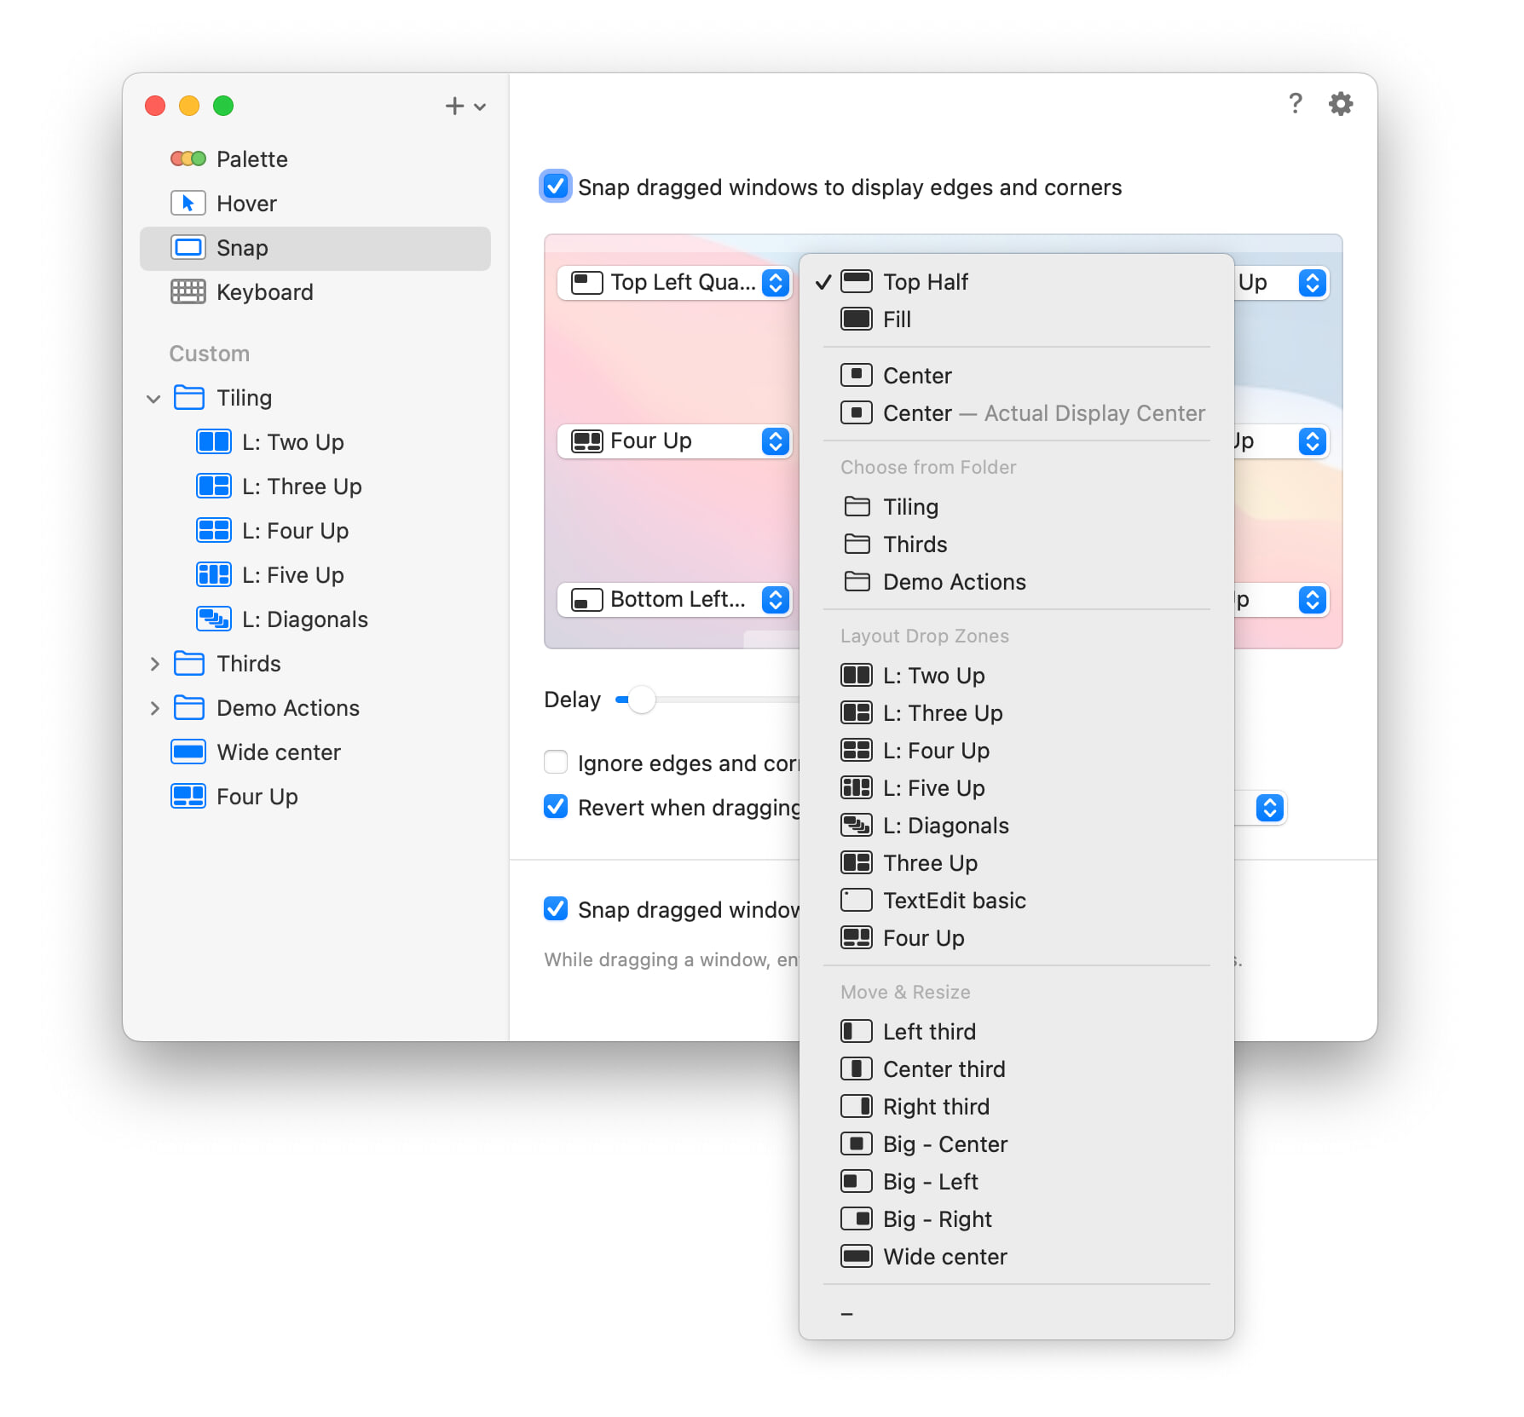Click the L: Diagonals layout icon in sidebar
This screenshot has width=1524, height=1417.
coord(213,619)
